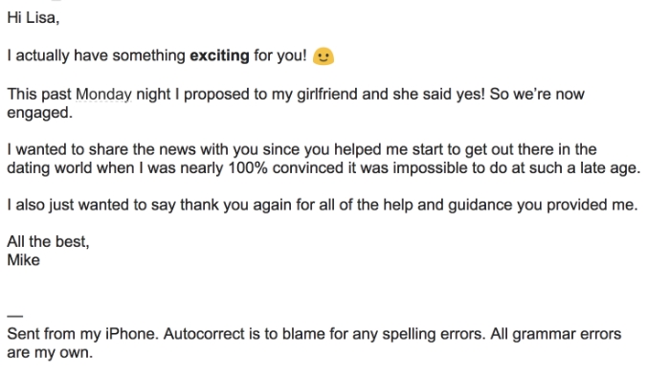
Task: Click the word engaged
Action: click(39, 114)
